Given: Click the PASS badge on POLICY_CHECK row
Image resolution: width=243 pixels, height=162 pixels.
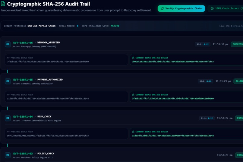Looking at the screenshot, I should tap(239, 155).
